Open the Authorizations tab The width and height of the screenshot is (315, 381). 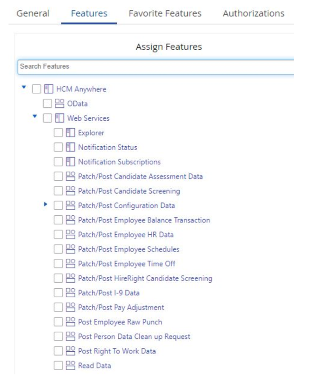[254, 14]
